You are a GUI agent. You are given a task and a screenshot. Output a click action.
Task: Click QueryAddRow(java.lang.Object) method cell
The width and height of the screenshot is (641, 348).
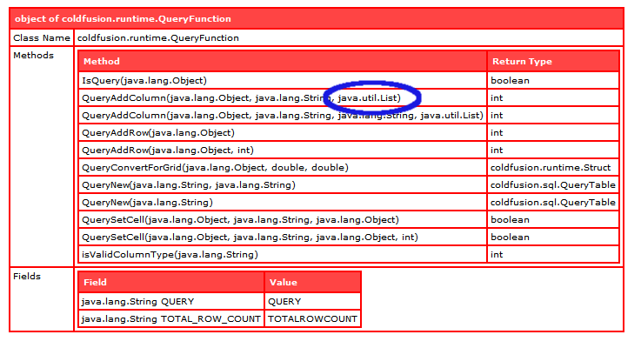(x=283, y=133)
